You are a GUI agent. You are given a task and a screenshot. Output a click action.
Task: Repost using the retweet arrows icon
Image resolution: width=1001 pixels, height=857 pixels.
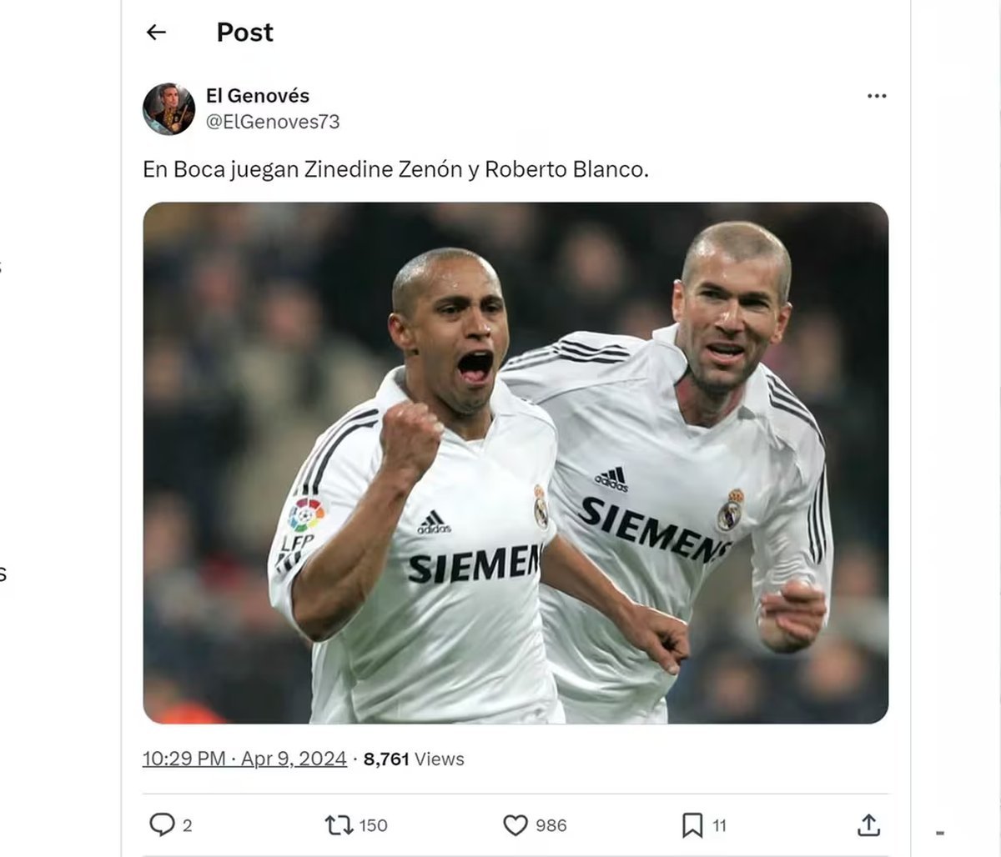click(339, 824)
